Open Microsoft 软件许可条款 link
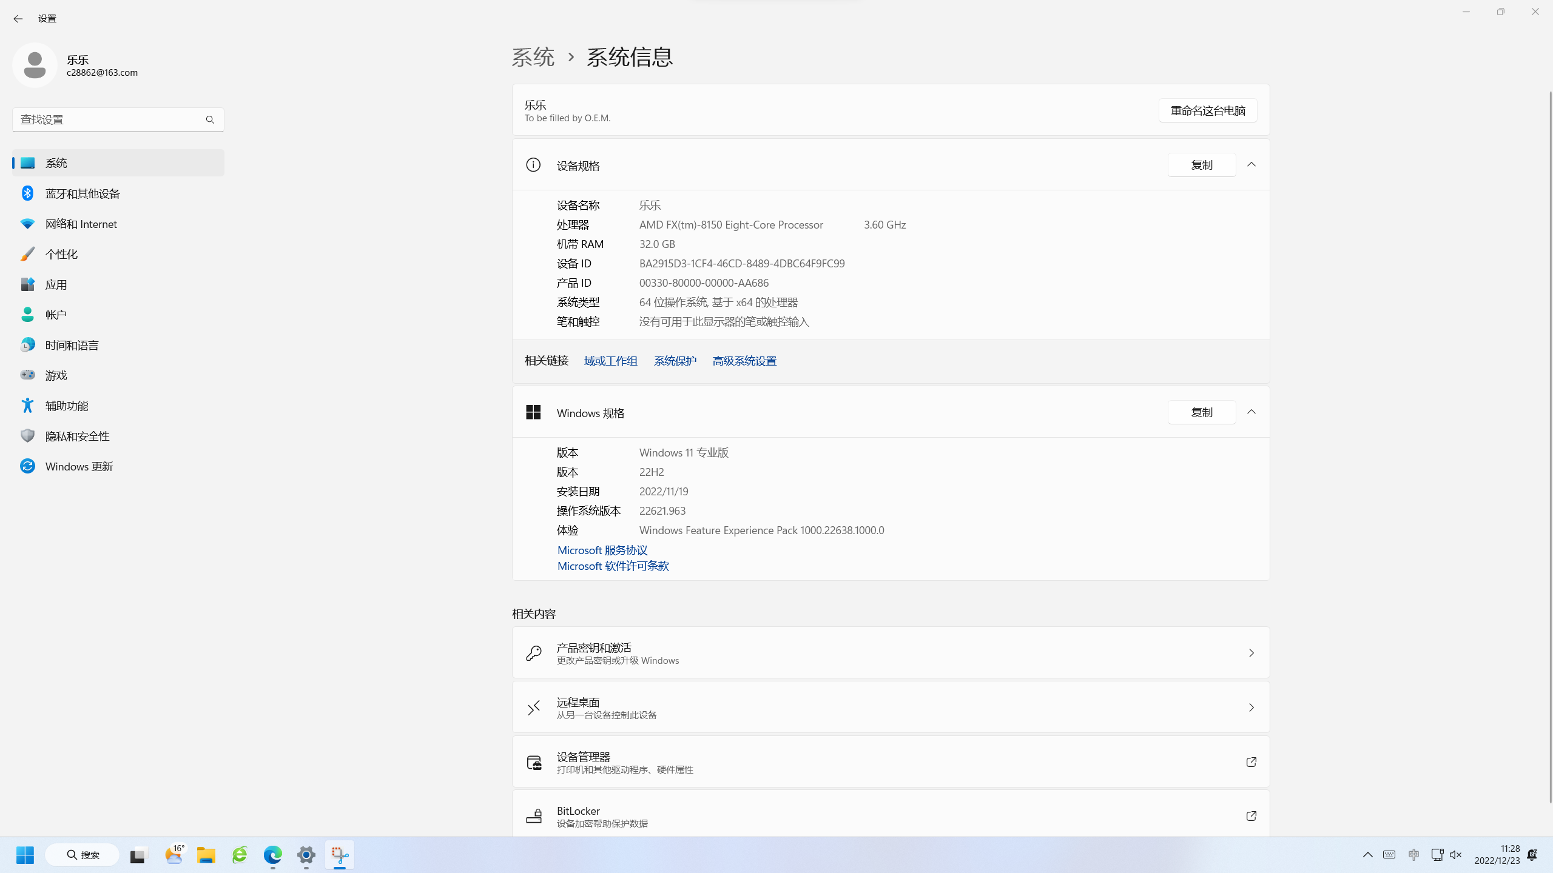This screenshot has width=1553, height=873. tap(613, 566)
